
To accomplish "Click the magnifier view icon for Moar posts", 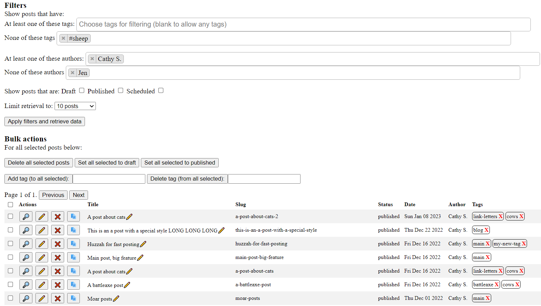I will (x=26, y=299).
